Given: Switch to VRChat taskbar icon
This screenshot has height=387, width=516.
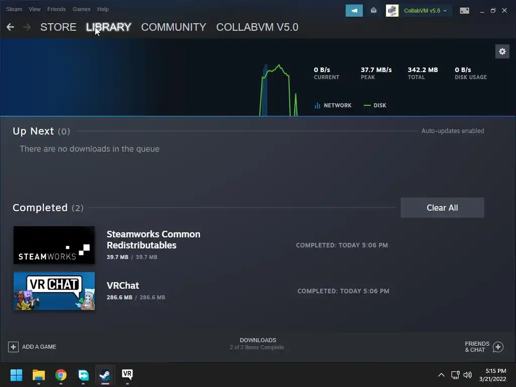Looking at the screenshot, I should [127, 375].
